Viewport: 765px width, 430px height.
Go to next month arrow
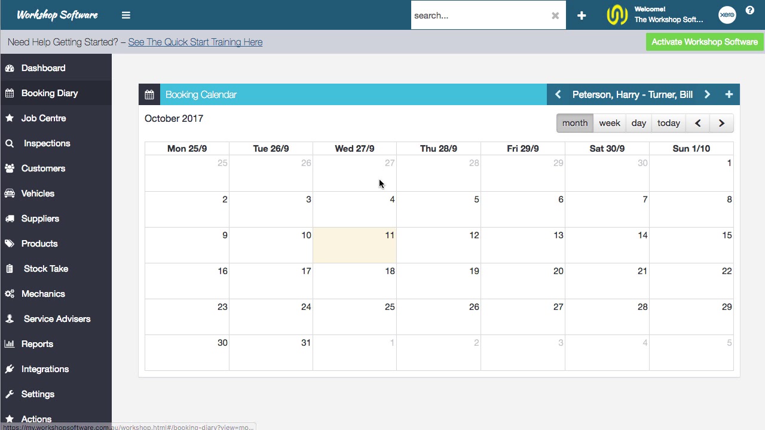pos(721,123)
